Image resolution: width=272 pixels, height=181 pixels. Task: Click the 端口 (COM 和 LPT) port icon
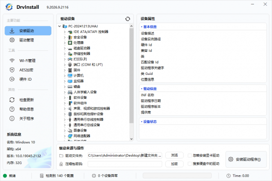(x=70, y=65)
